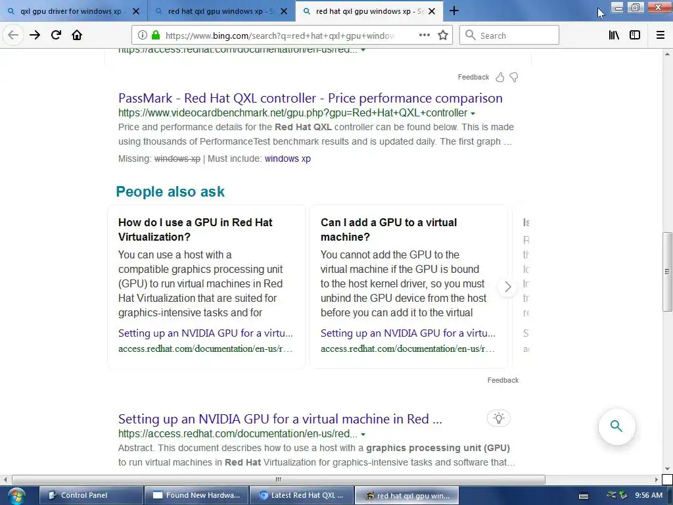Expand dropdown arrow on the top access.redhat URL
The height and width of the screenshot is (505, 673).
click(363, 50)
